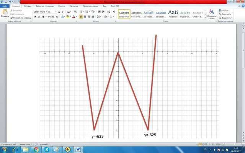Toggle underline (Ч) formatting
Viewport: 245px width, 153px height.
[43, 17]
